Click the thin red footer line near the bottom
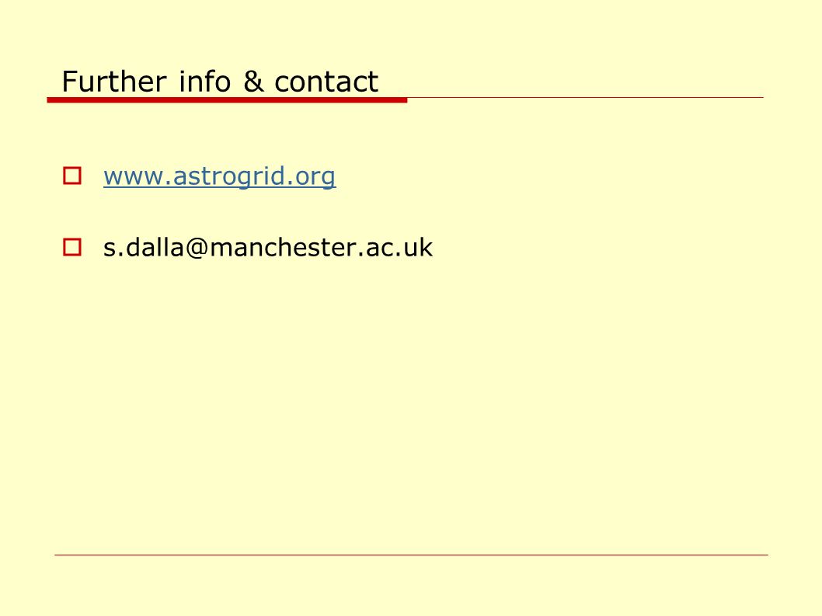The image size is (822, 616). click(x=411, y=555)
